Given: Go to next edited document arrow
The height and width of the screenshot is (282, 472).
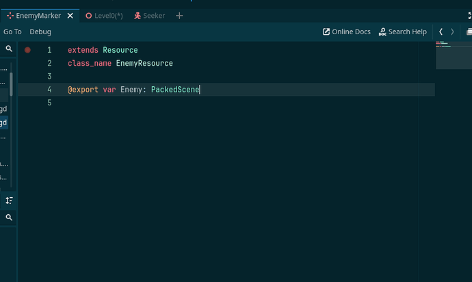Looking at the screenshot, I should pyautogui.click(x=452, y=31).
